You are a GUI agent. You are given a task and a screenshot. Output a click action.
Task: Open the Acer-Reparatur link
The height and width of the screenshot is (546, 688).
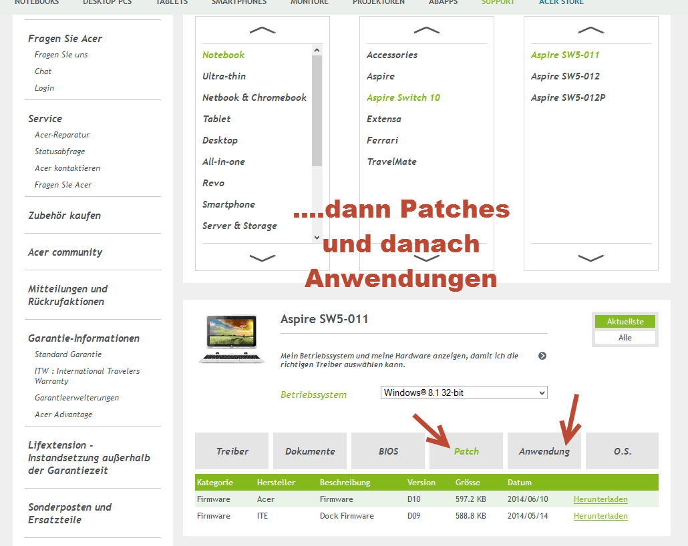click(x=62, y=135)
